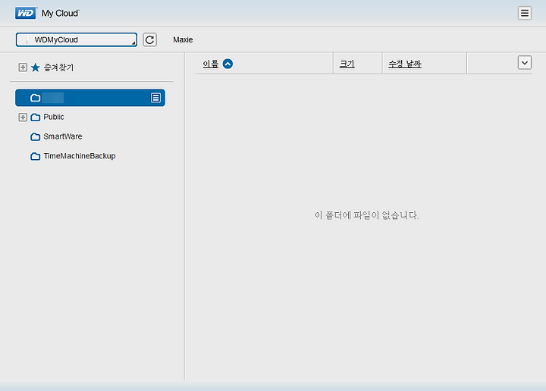
Task: Expand the 즐겨찾기 favorites tree
Action: click(x=23, y=67)
